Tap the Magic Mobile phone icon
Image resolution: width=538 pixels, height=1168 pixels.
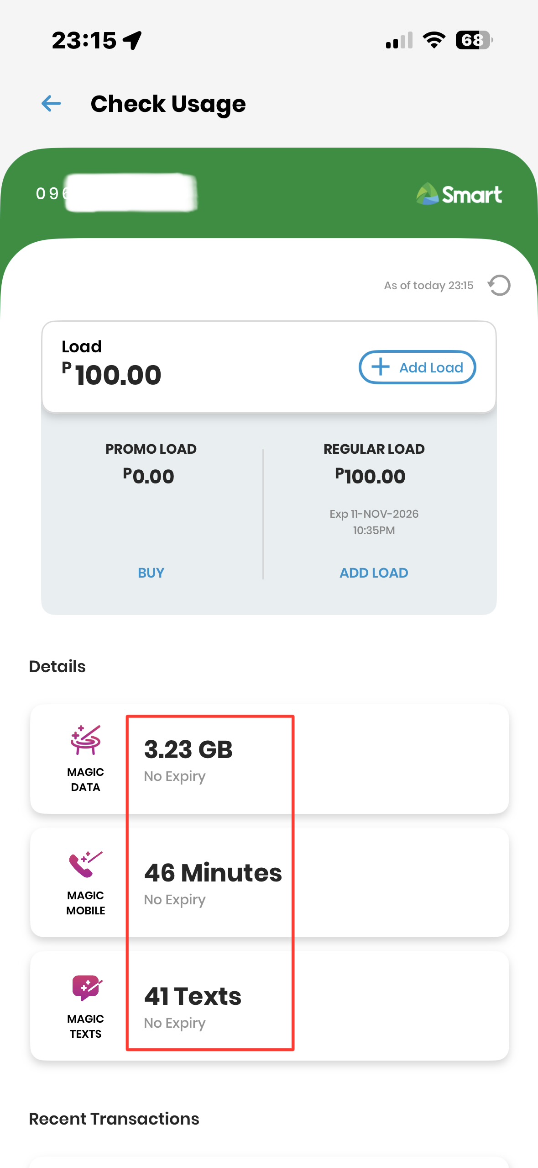(x=85, y=864)
